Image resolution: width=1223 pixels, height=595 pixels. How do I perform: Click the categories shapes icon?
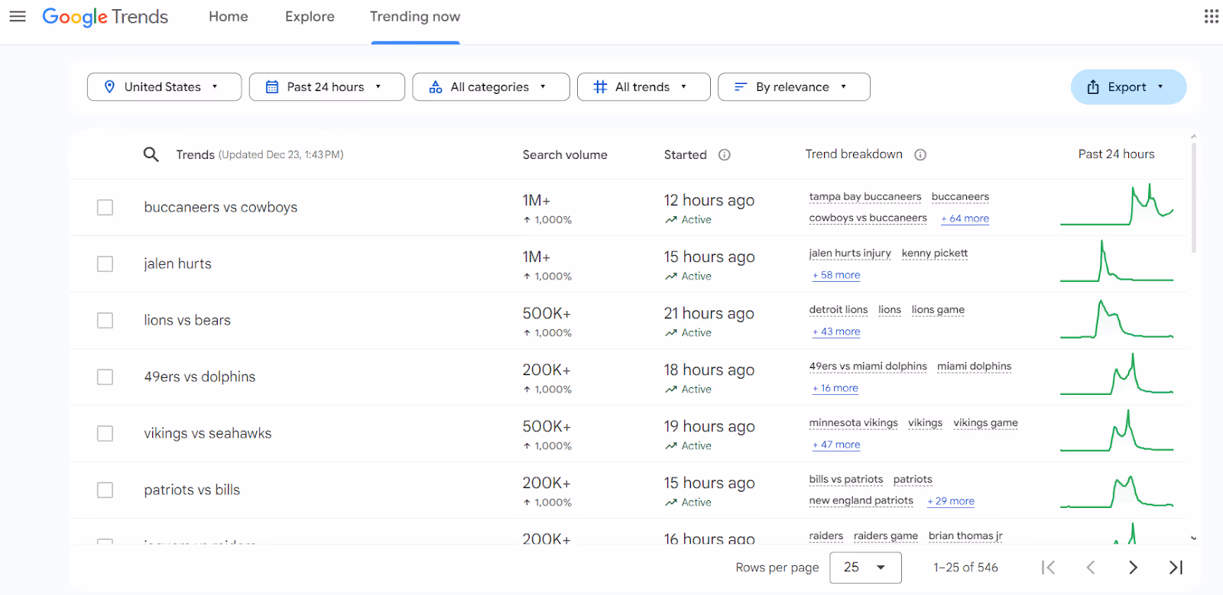(x=436, y=87)
